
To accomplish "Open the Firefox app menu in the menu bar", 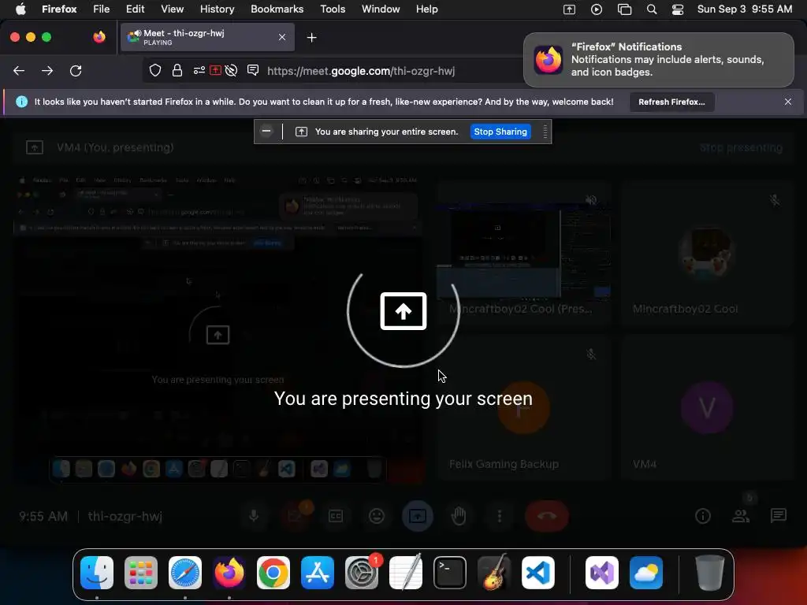I will pos(59,9).
